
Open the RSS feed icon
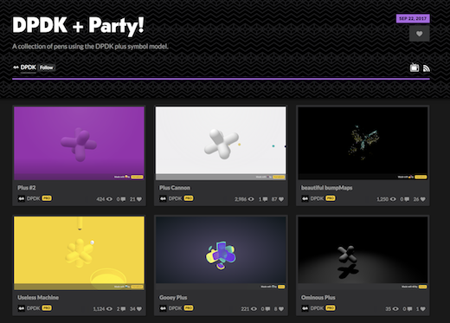pyautogui.click(x=427, y=68)
